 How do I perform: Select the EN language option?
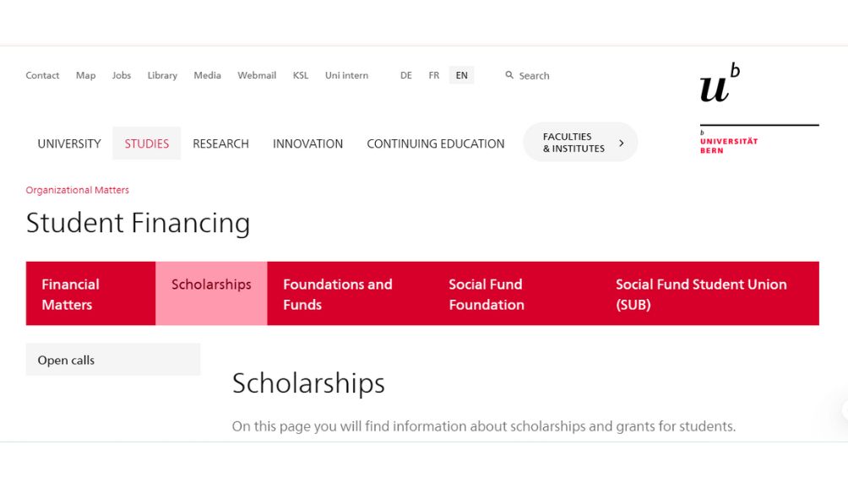click(x=461, y=75)
